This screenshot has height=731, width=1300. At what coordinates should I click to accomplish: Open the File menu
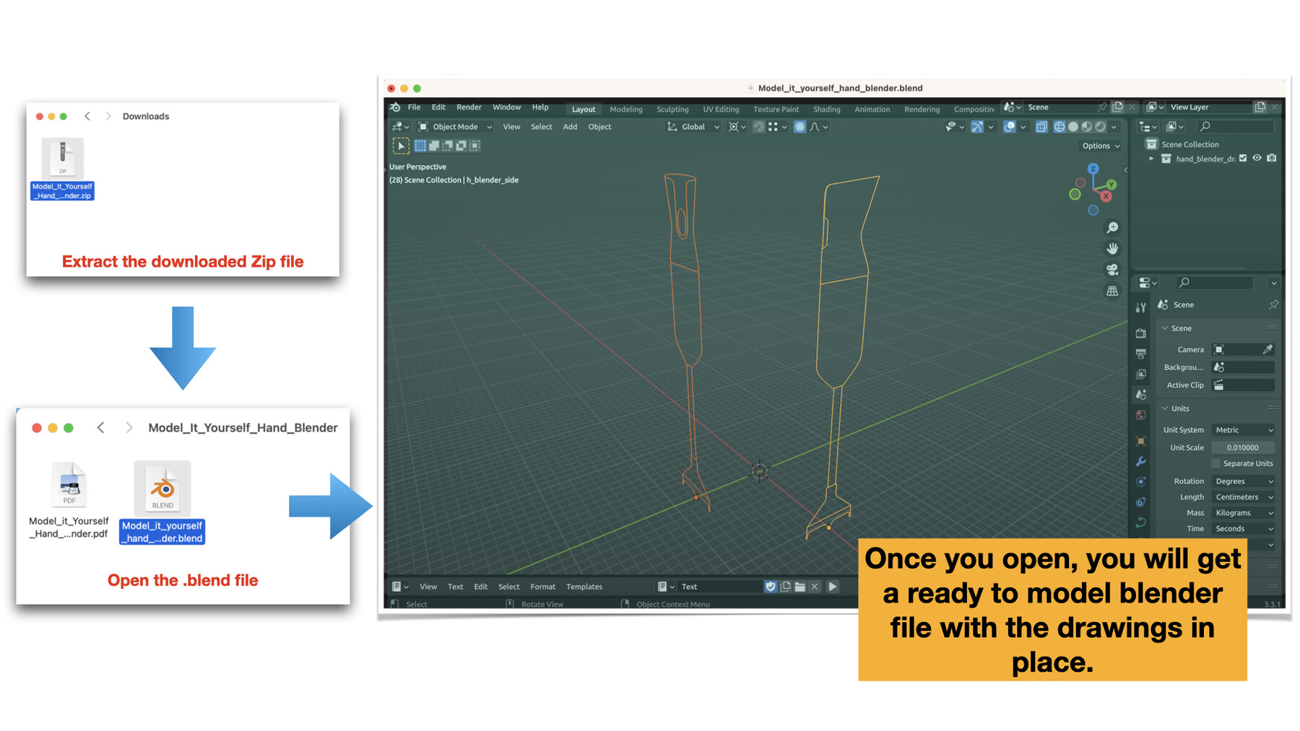(x=414, y=108)
